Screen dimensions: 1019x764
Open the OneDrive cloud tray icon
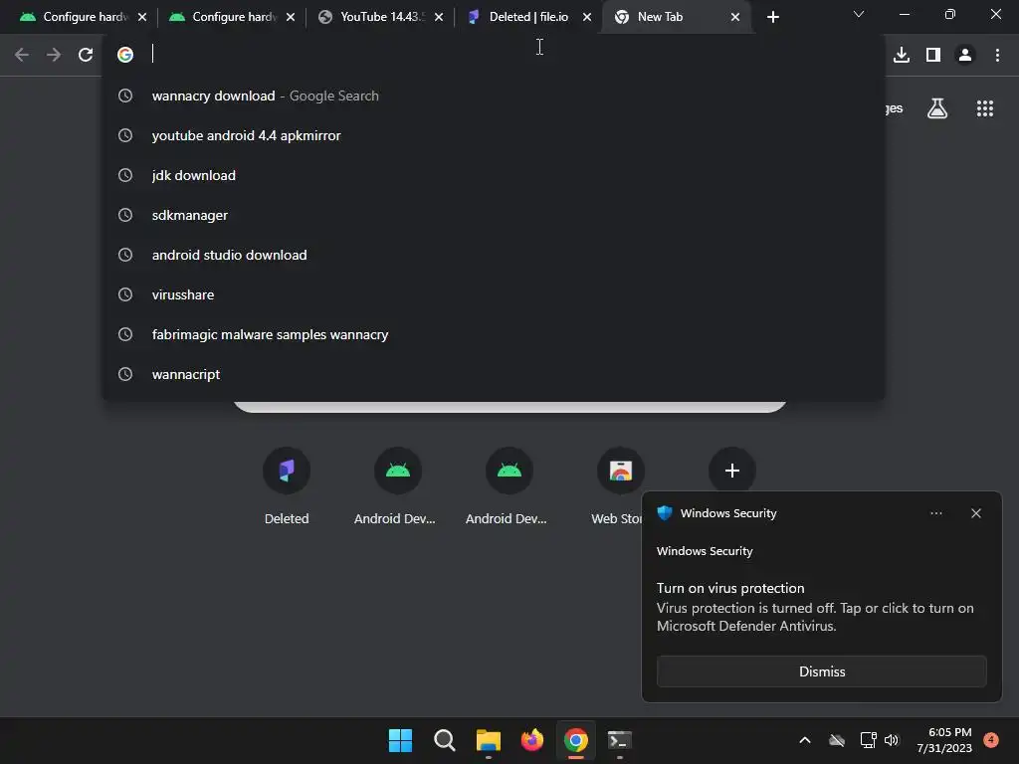[x=837, y=740]
